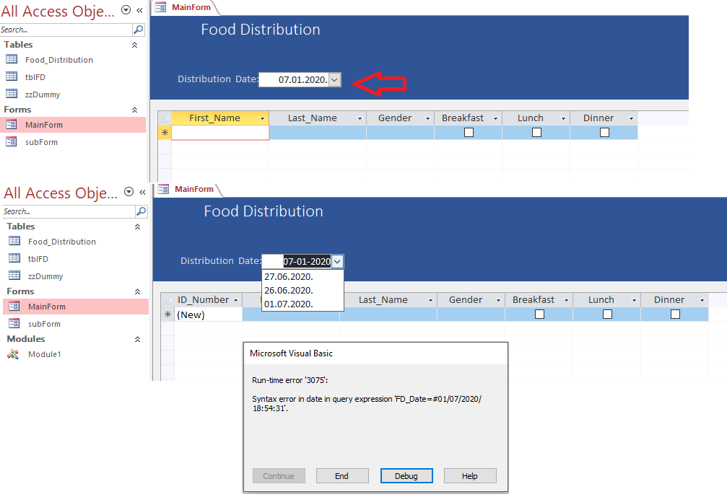
Task: Click (New) ID_Number cell in lower subform
Action: click(x=208, y=315)
